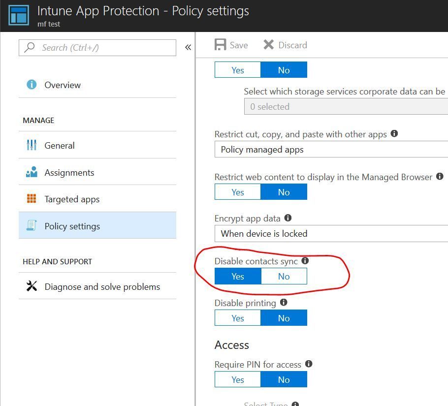Click the Assignments people icon

(x=32, y=172)
